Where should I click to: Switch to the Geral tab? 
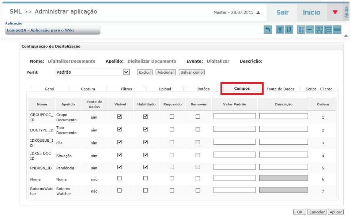(x=49, y=89)
